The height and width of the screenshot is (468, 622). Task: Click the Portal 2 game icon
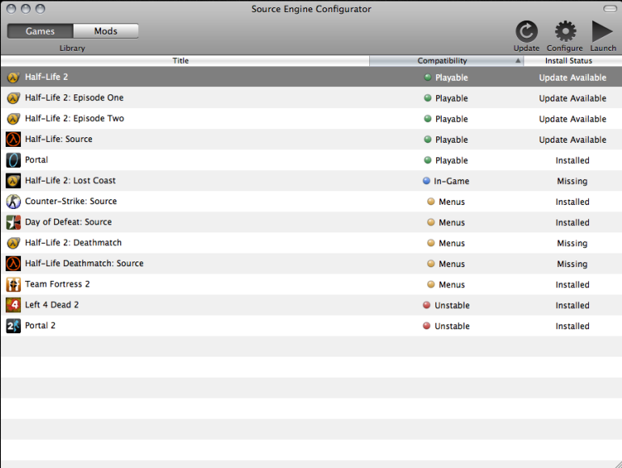point(13,326)
